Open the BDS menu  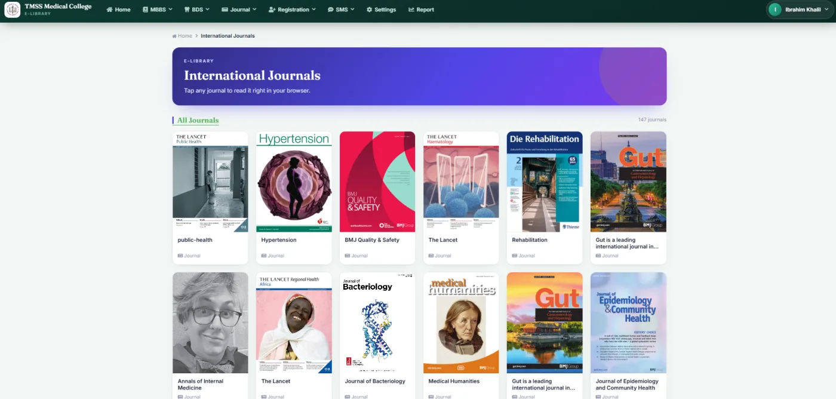[198, 10]
